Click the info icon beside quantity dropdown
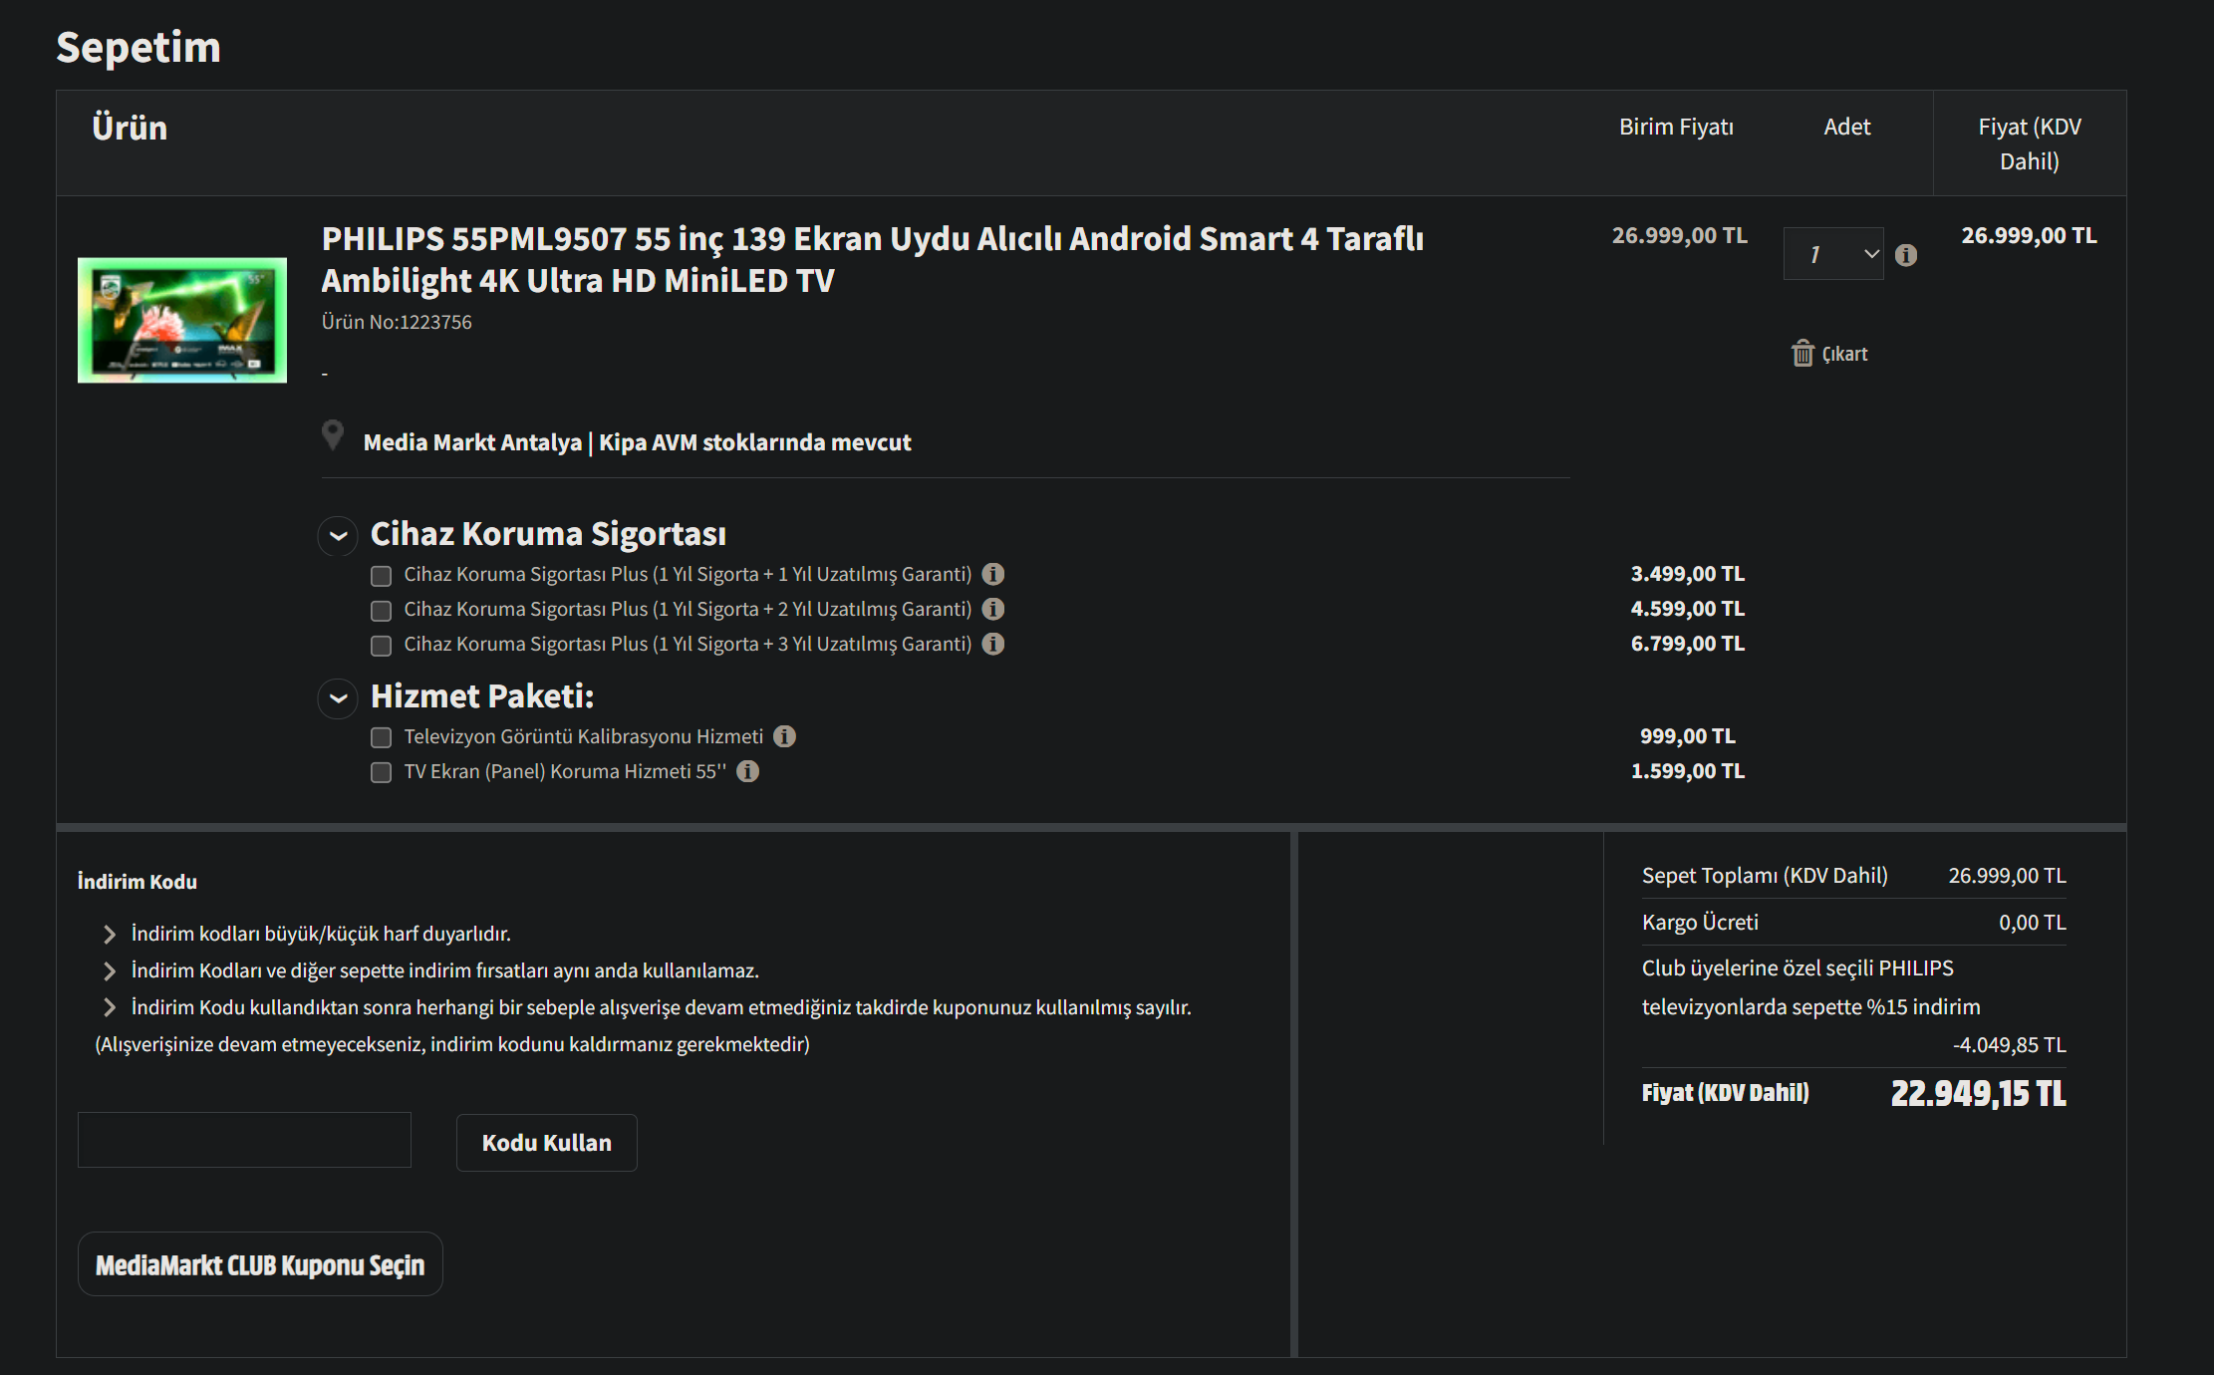Screen dimensions: 2214x1375 [1906, 255]
